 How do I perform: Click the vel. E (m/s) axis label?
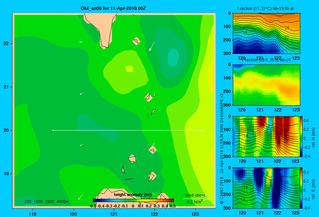click(x=314, y=189)
